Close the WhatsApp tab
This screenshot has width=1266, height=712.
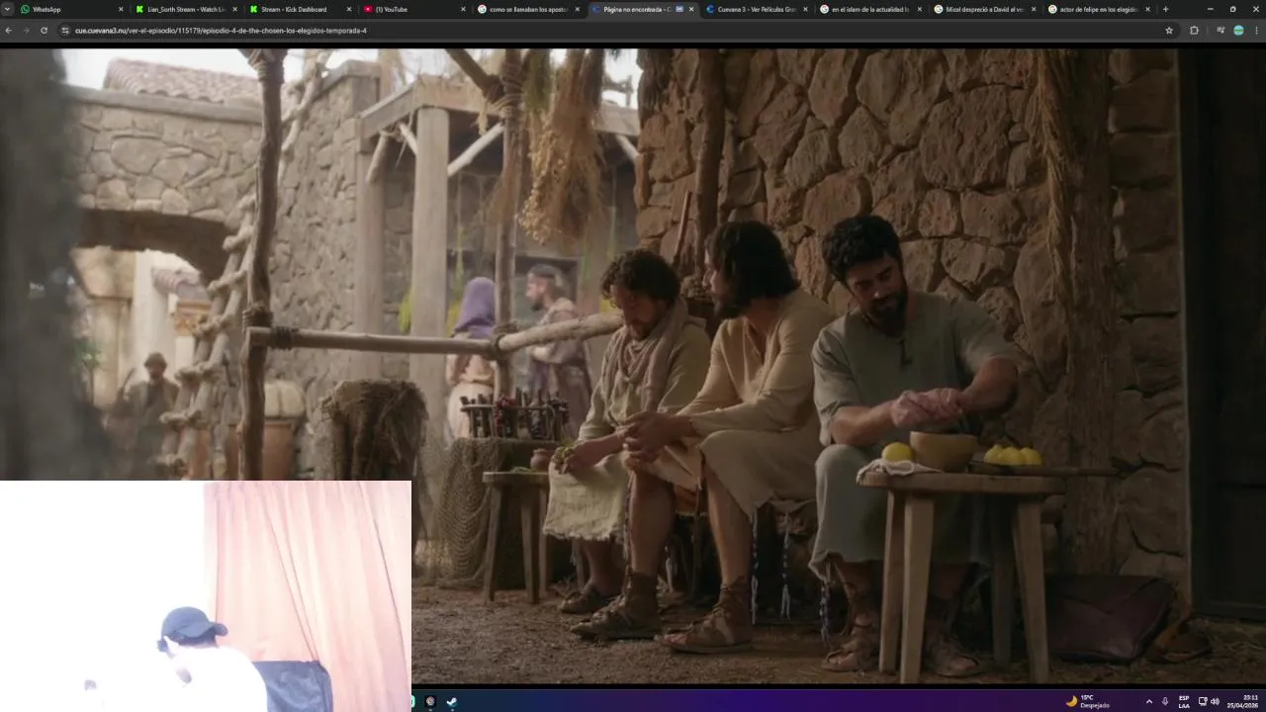(x=121, y=9)
